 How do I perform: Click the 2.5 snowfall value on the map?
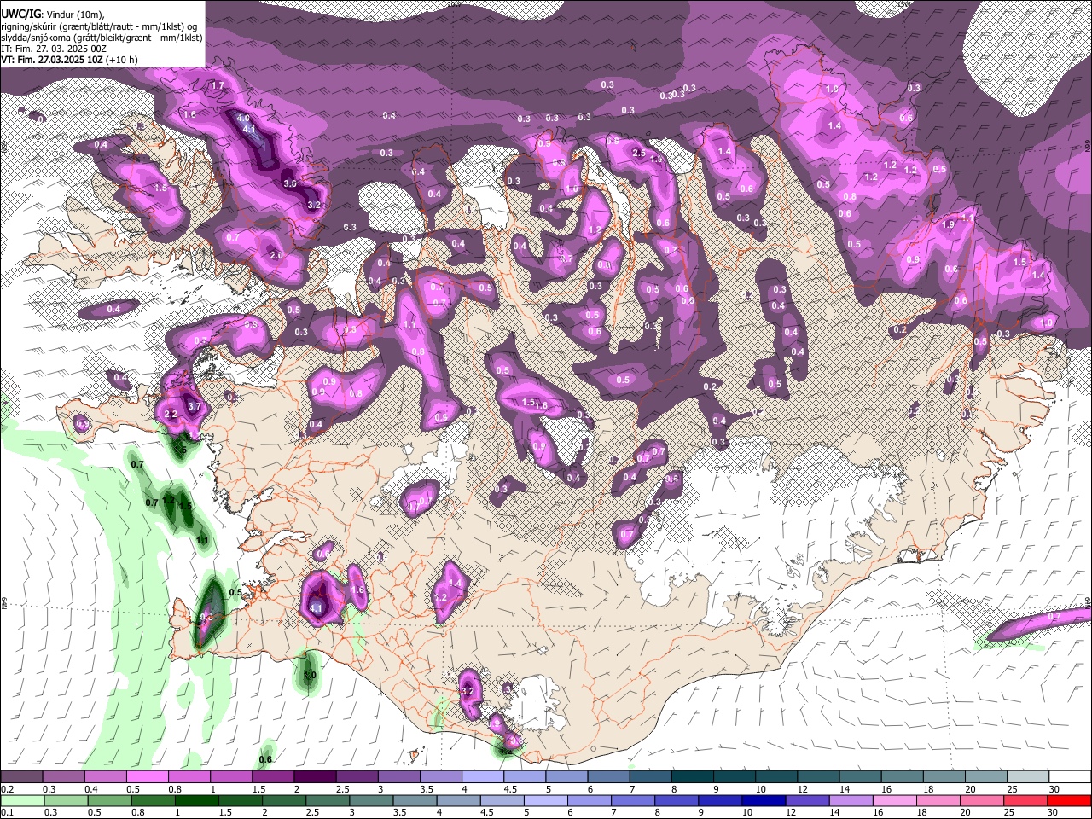pos(639,153)
